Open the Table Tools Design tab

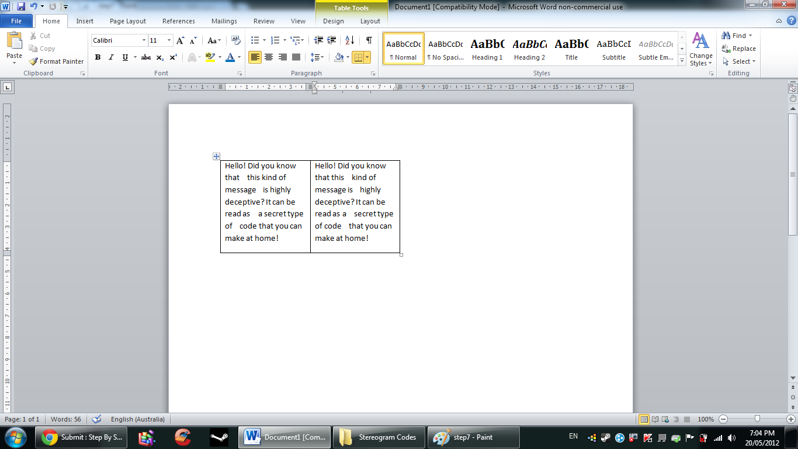pos(333,21)
